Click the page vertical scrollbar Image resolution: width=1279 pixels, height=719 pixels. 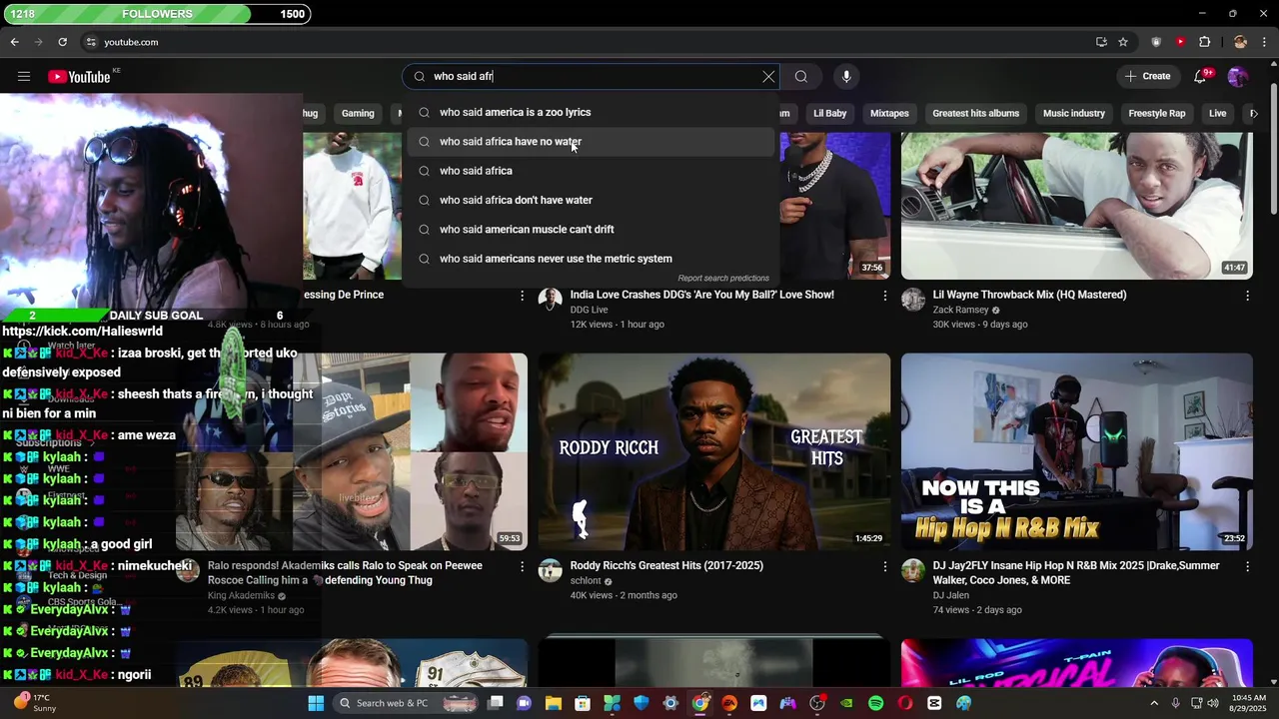[1273, 150]
